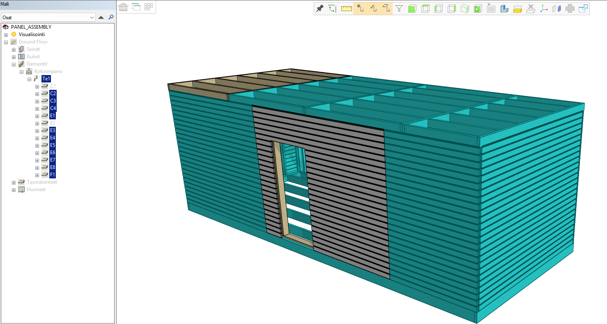Select the E1 tree item
The image size is (607, 324).
click(x=53, y=116)
